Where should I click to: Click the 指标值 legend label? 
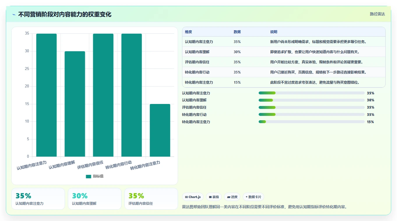98,177
